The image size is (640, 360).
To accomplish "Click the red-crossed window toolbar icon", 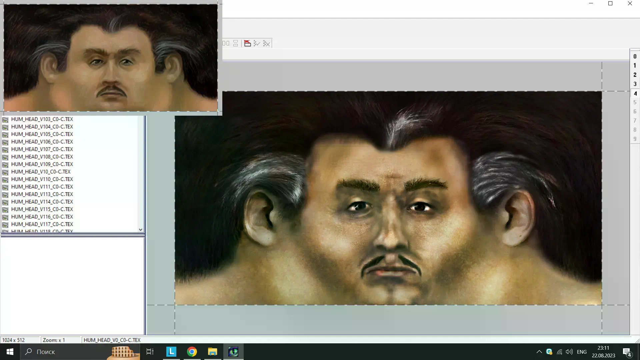I will pyautogui.click(x=247, y=43).
